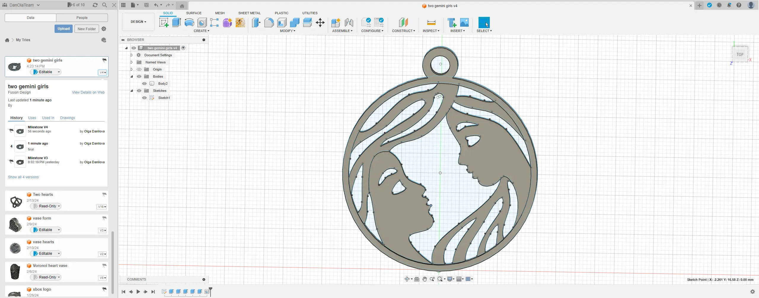The image size is (759, 298).
Task: Select the Hole tool
Action: coord(202,23)
